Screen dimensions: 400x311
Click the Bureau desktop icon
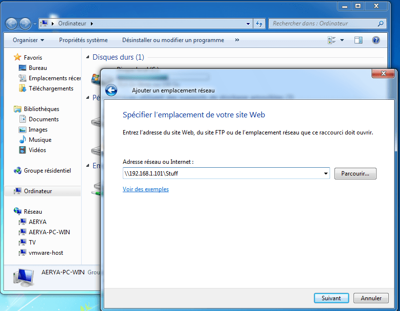coord(22,68)
